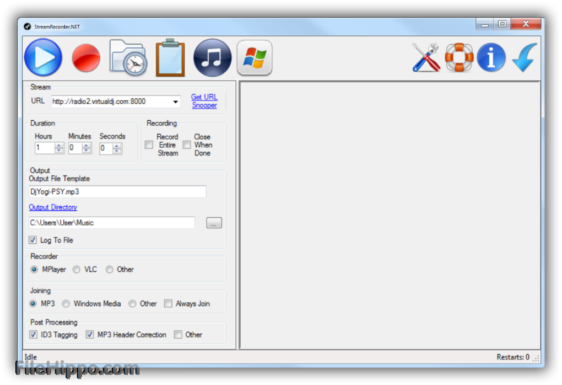Click the Windows logo toolbar button

[255, 57]
